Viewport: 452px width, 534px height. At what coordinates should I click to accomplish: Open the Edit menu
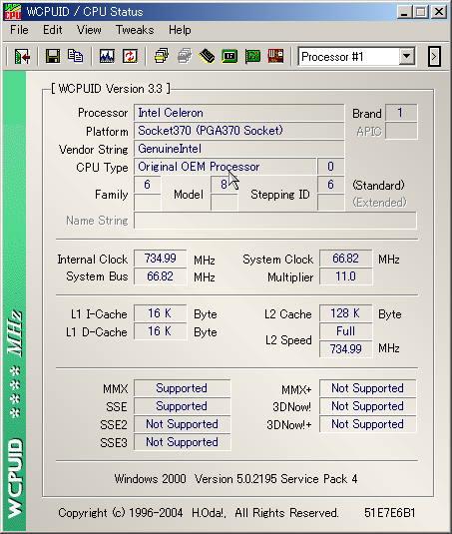point(53,30)
